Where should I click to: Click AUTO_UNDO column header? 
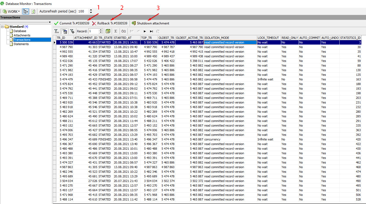click(x=330, y=38)
